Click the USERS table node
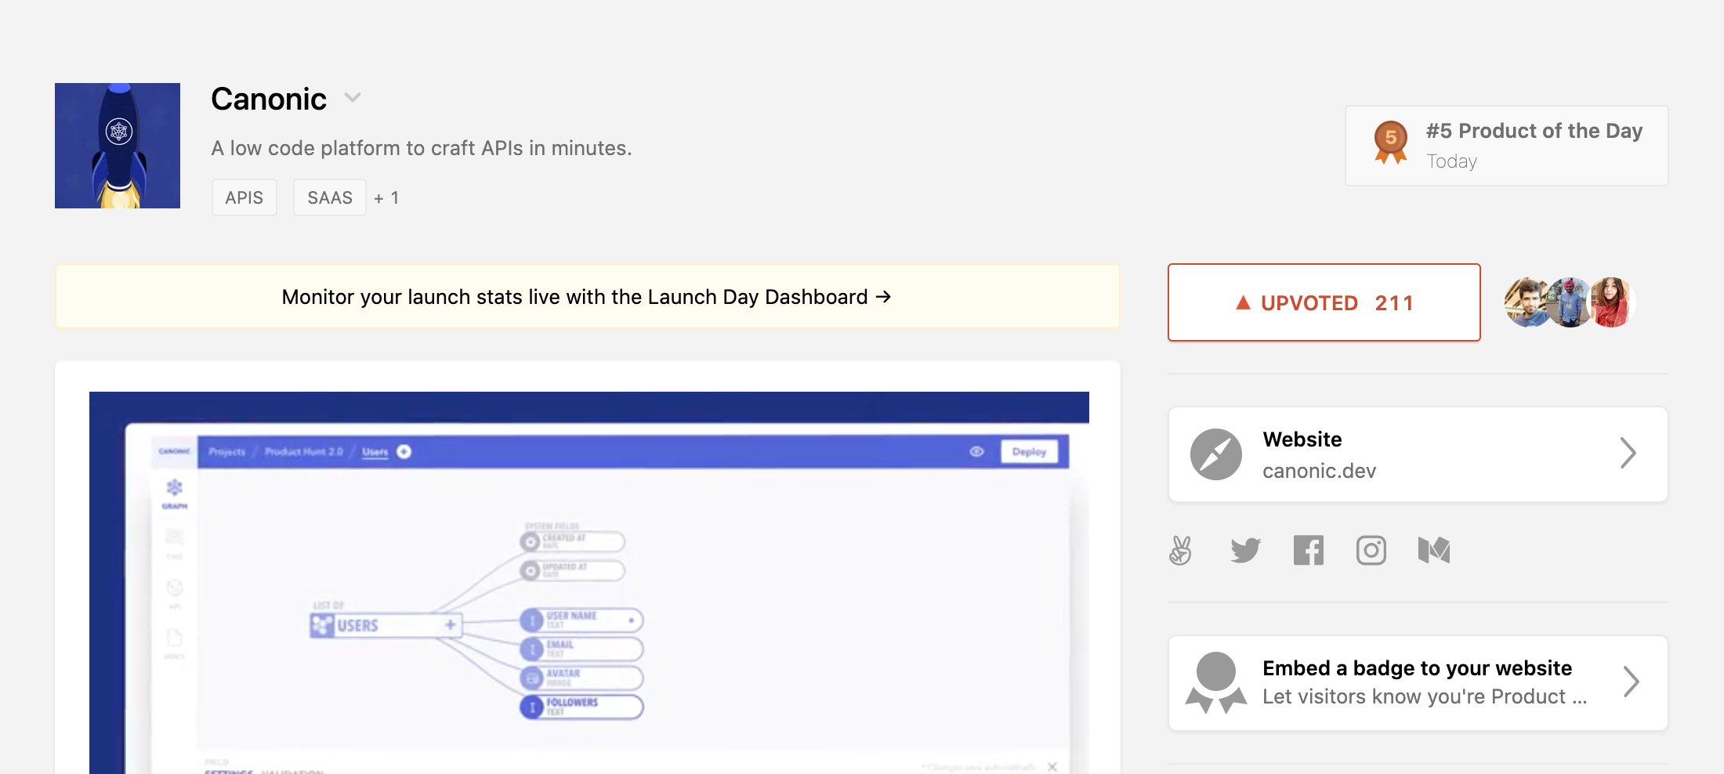Screen dimensions: 1724x774 point(386,625)
